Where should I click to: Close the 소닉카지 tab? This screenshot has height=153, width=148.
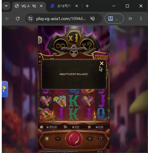point(77,6)
